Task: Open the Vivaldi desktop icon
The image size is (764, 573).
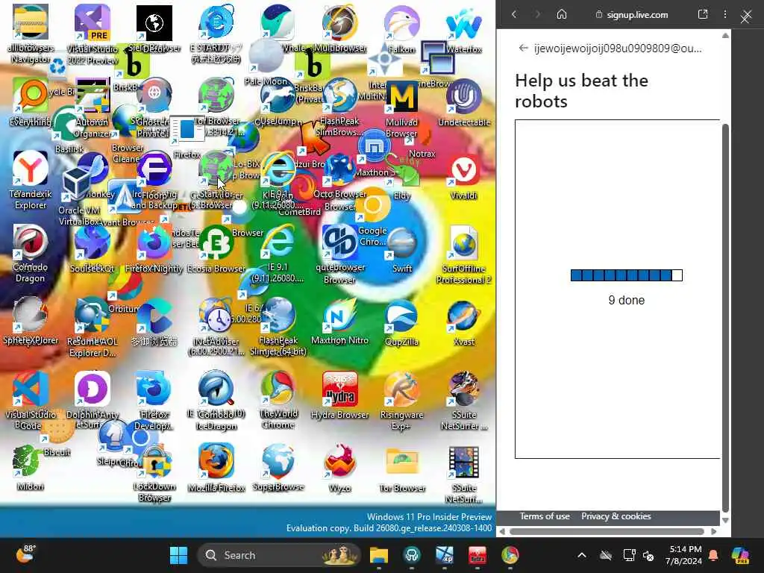Action: click(x=464, y=171)
